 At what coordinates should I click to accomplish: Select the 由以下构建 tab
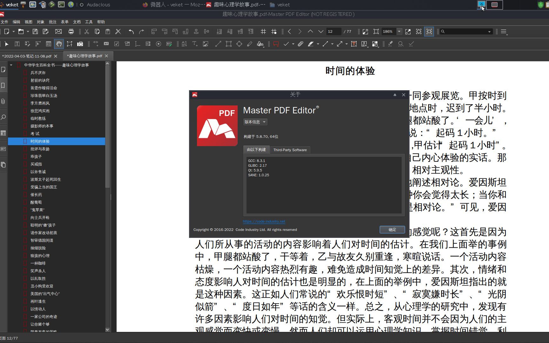pyautogui.click(x=256, y=150)
